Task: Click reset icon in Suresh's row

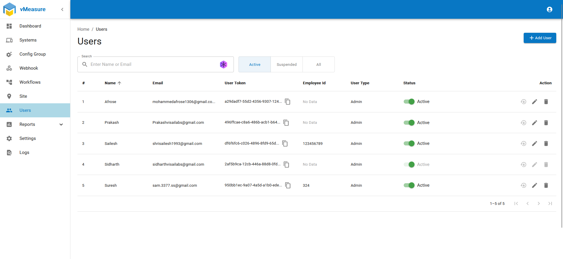Action: (x=523, y=185)
